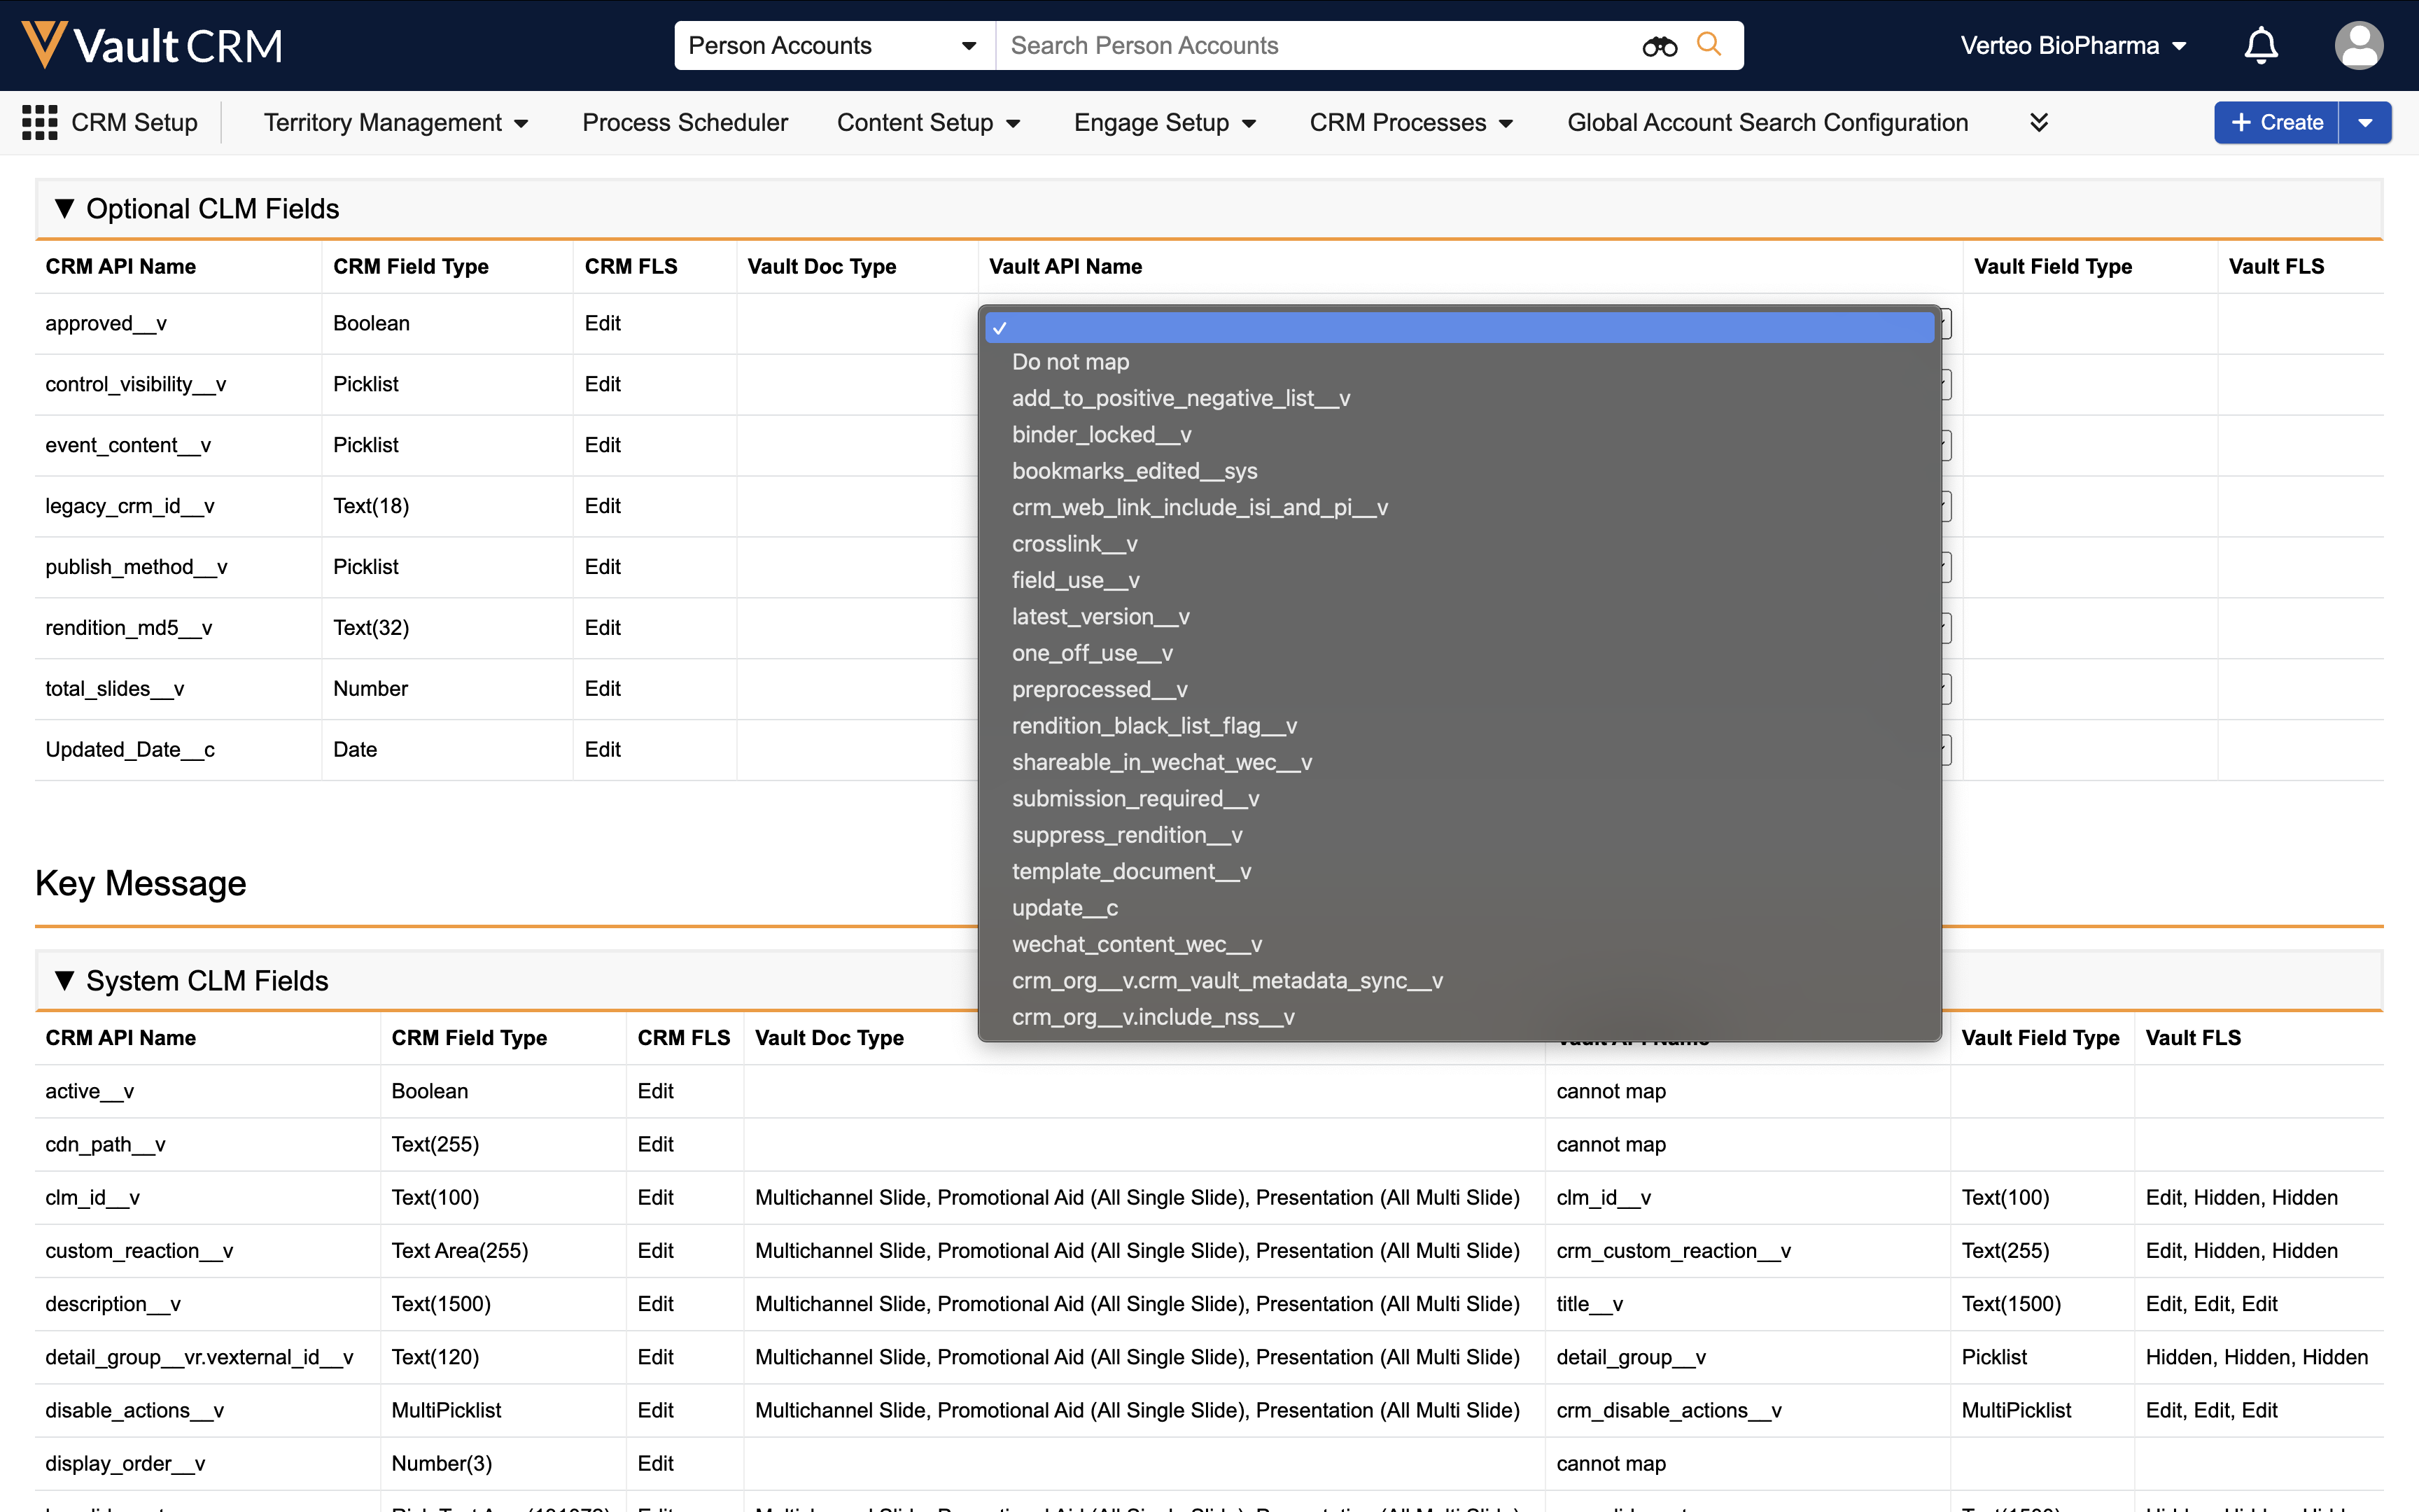Viewport: 2419px width, 1512px height.
Task: Focus the Search Person Accounts field
Action: [x=1319, y=46]
